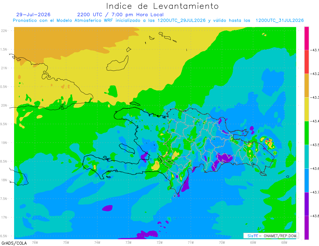Click the '68W' longitude label

coord(284,242)
